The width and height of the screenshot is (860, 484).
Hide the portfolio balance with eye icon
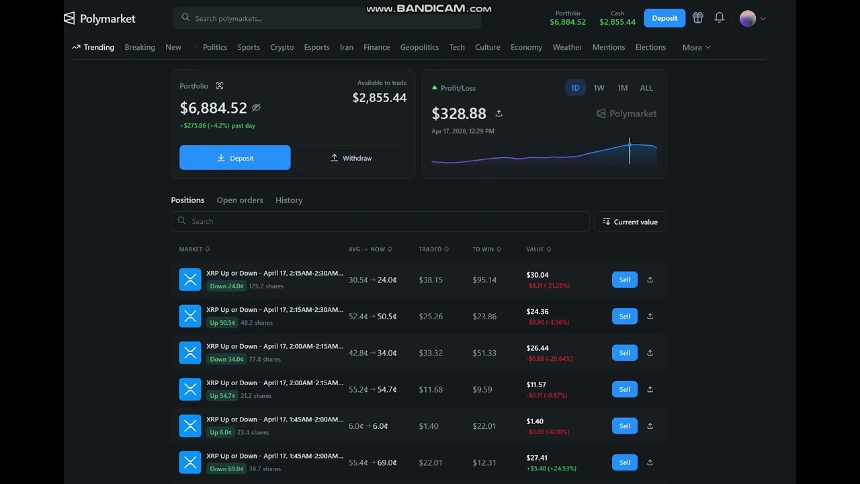pos(256,108)
